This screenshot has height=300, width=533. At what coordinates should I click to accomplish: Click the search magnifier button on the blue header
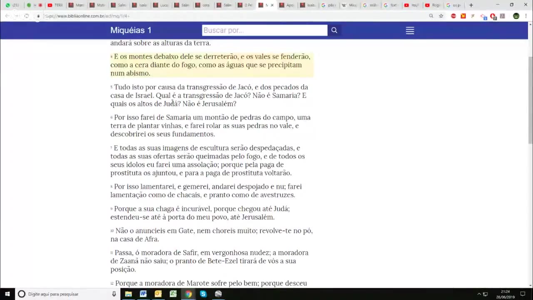click(x=334, y=30)
